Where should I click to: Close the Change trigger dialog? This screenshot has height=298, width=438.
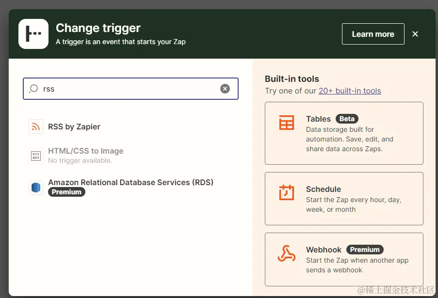coord(415,34)
